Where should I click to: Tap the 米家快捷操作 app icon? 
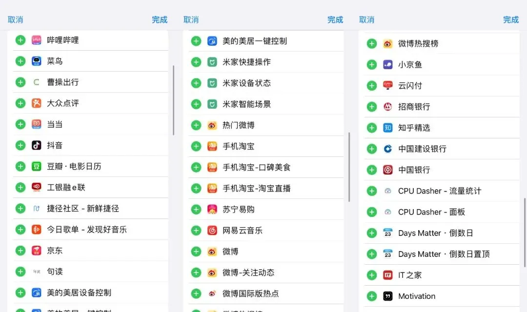[212, 62]
